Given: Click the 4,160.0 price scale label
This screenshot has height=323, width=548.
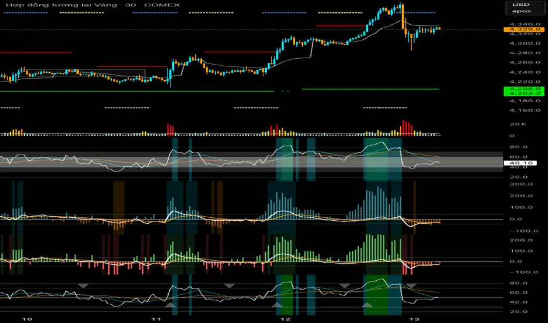Looking at the screenshot, I should pyautogui.click(x=525, y=110).
